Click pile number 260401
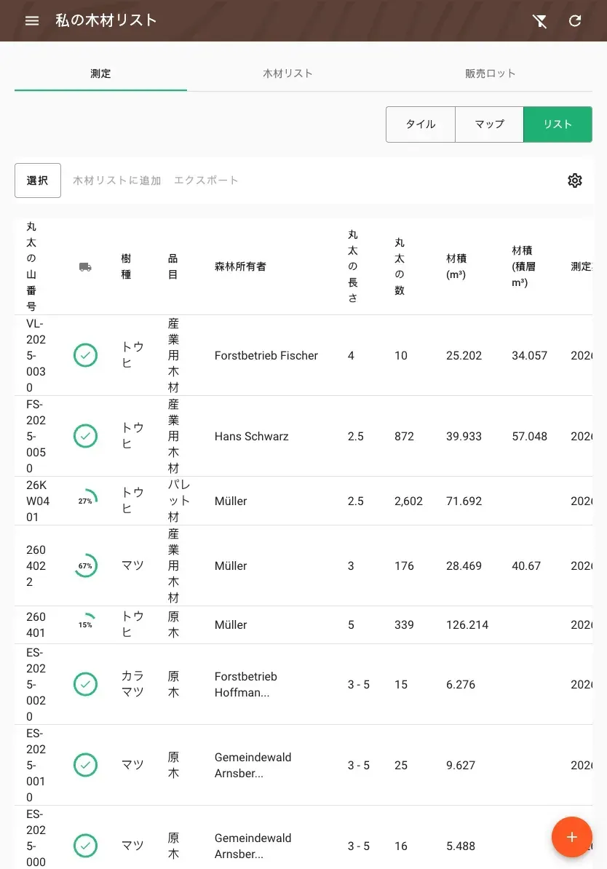Screen dimensions: 607x869 click(36, 624)
